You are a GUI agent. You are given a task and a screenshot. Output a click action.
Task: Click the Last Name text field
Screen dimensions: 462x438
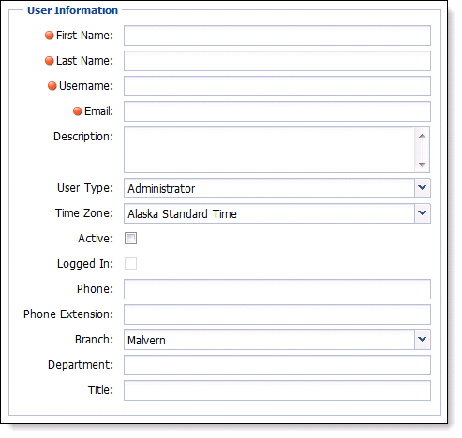click(x=277, y=61)
